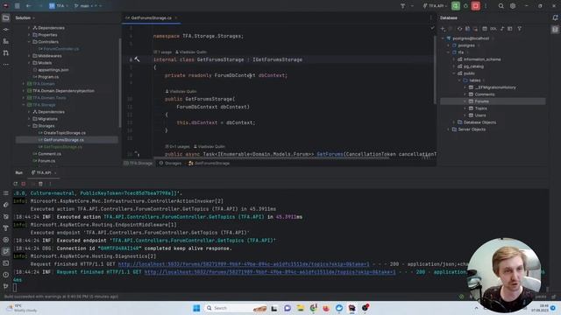Open the main hamburger menu

pyautogui.click(x=18, y=6)
